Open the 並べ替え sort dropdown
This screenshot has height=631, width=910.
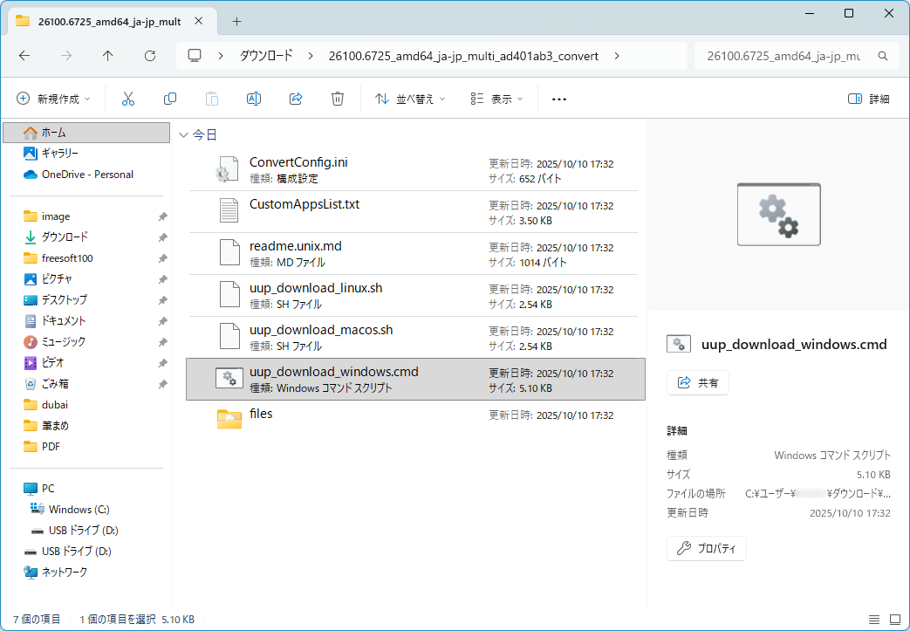pyautogui.click(x=410, y=99)
